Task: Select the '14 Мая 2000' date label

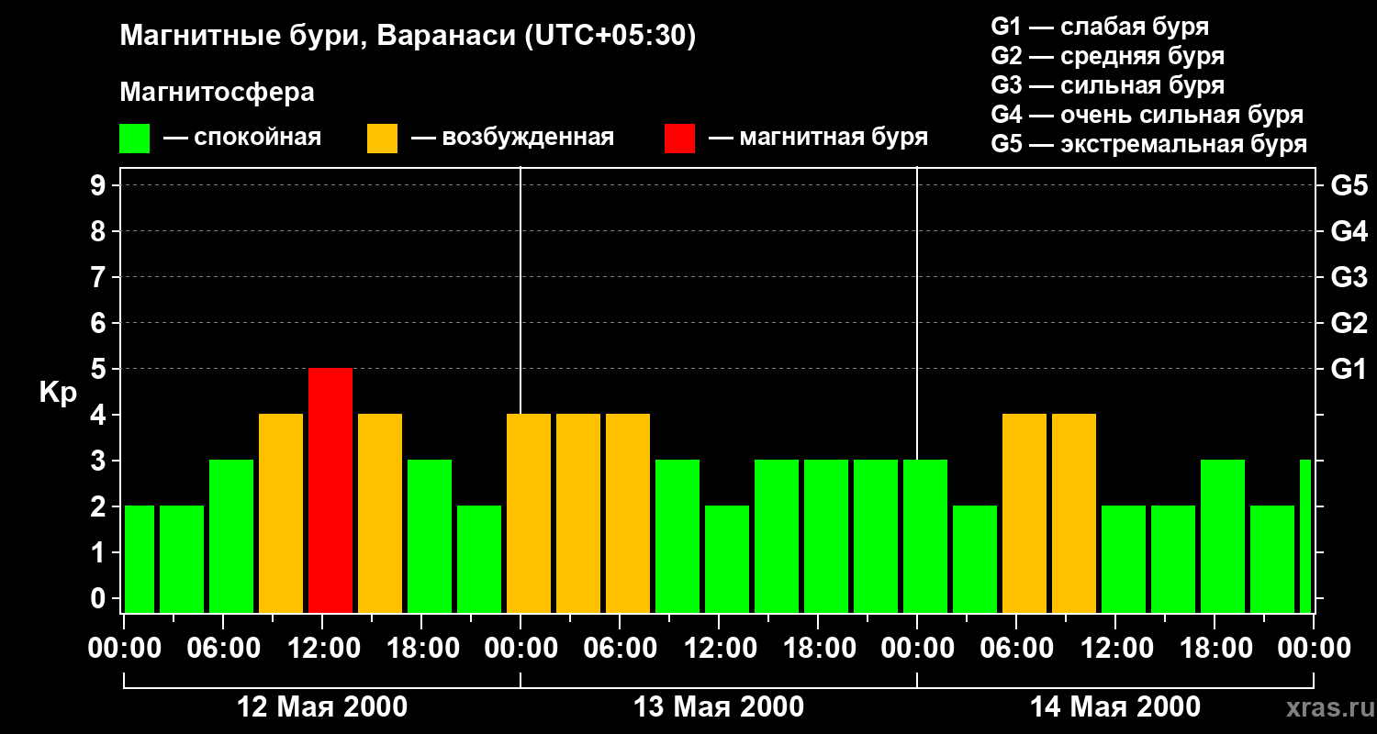Action: (1114, 706)
